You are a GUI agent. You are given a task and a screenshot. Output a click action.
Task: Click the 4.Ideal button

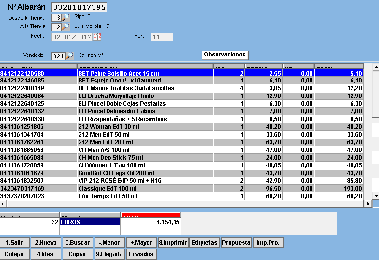click(x=46, y=254)
